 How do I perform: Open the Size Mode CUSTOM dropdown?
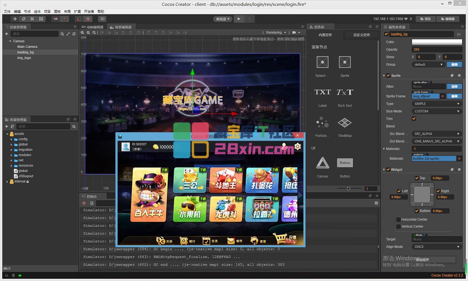click(x=437, y=111)
